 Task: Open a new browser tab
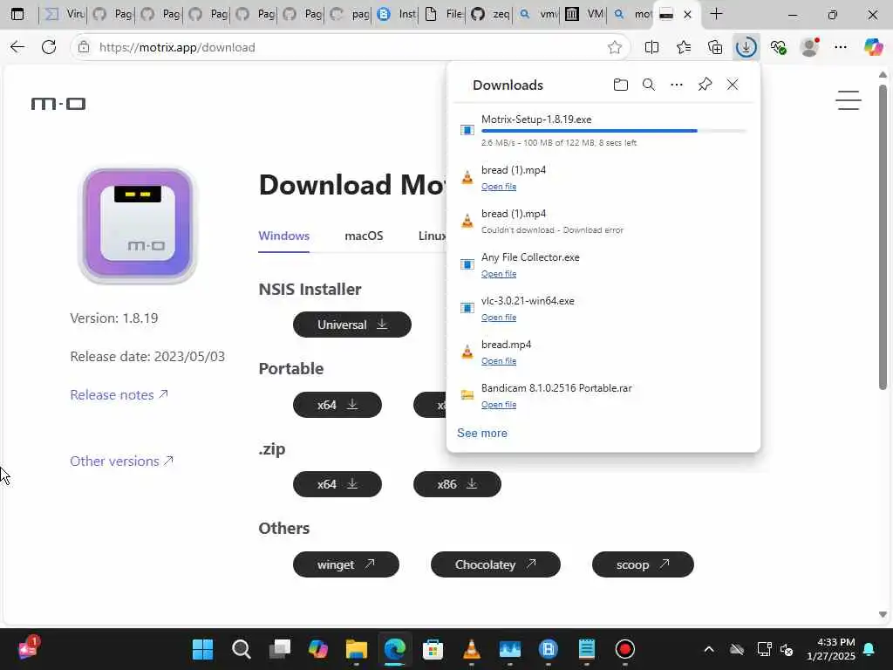(x=717, y=14)
